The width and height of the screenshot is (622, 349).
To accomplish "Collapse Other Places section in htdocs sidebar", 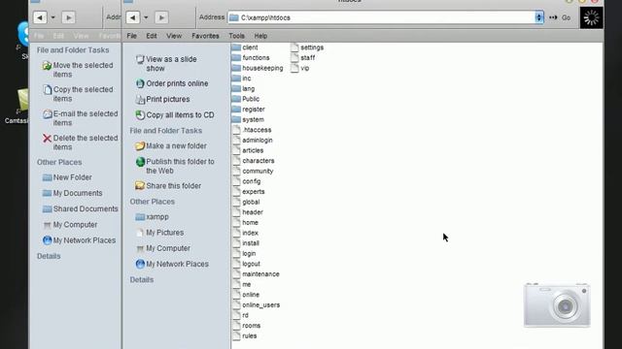I will point(153,202).
